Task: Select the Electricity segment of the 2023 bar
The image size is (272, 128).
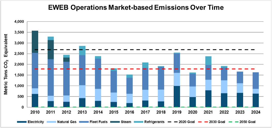Action: (x=240, y=100)
